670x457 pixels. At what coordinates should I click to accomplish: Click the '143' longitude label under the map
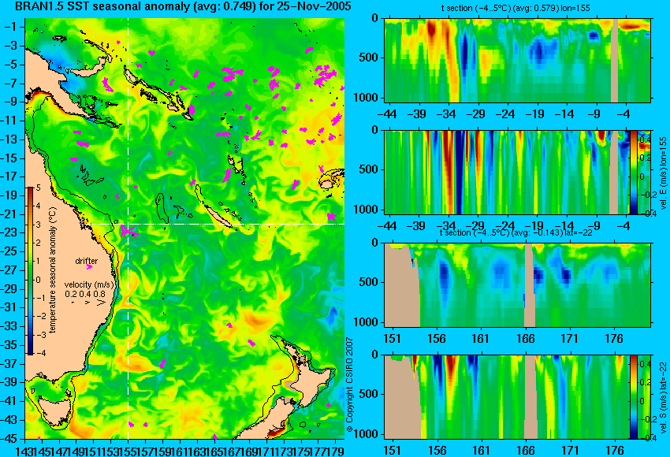24,450
